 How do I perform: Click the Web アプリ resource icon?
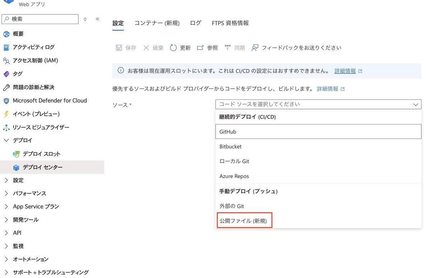point(9,2)
